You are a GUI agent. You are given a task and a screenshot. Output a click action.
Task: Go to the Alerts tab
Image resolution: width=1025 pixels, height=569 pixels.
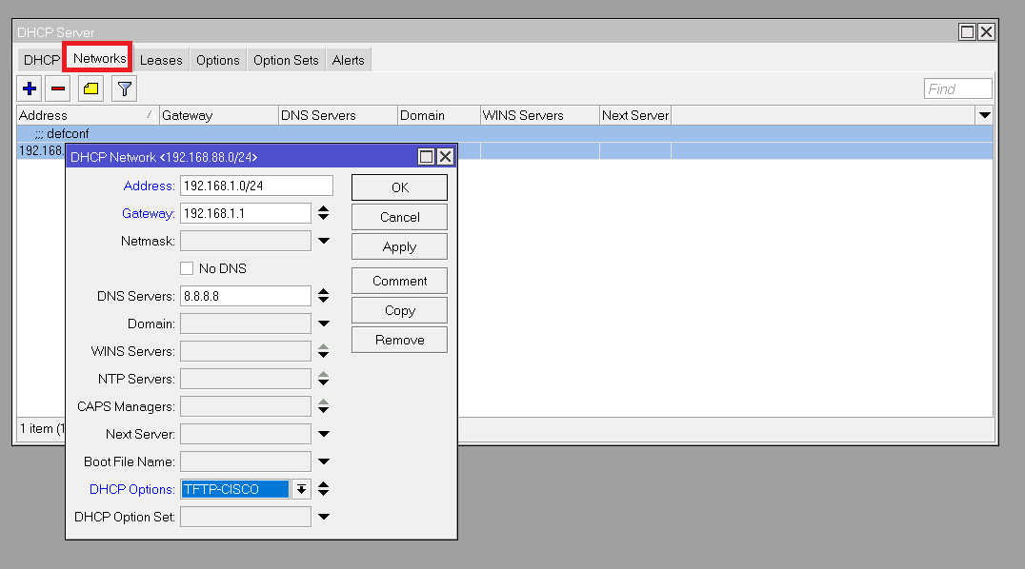click(x=348, y=60)
